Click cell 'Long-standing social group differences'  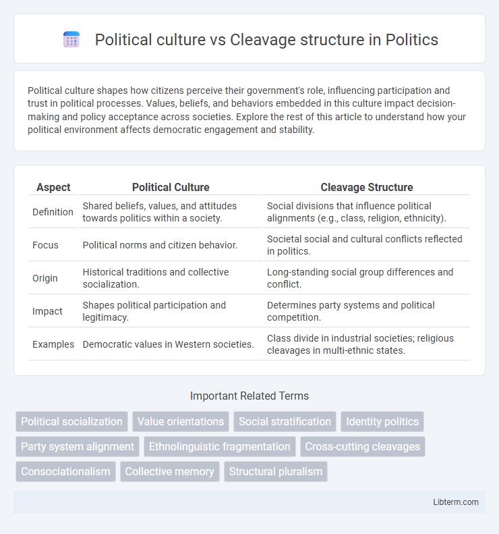click(367, 278)
